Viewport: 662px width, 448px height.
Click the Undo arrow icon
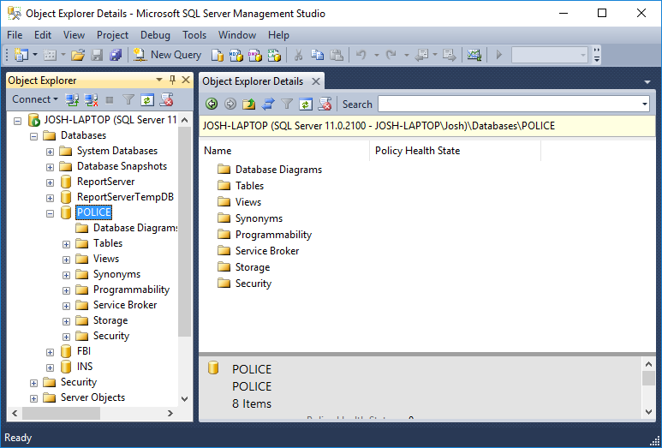coord(361,55)
